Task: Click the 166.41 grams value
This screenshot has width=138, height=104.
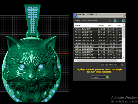Action: (x=101, y=55)
